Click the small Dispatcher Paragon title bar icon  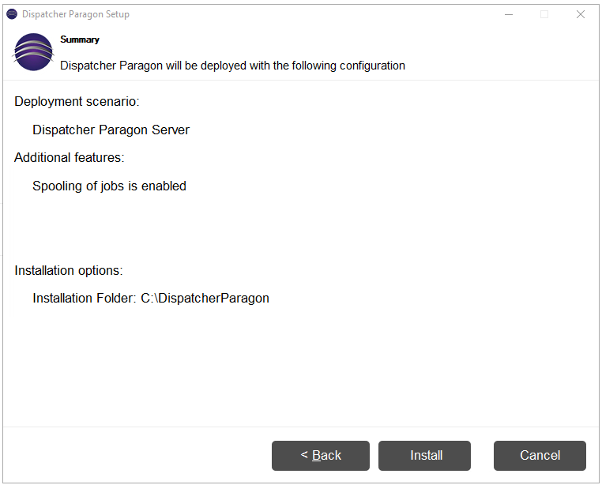[x=12, y=14]
